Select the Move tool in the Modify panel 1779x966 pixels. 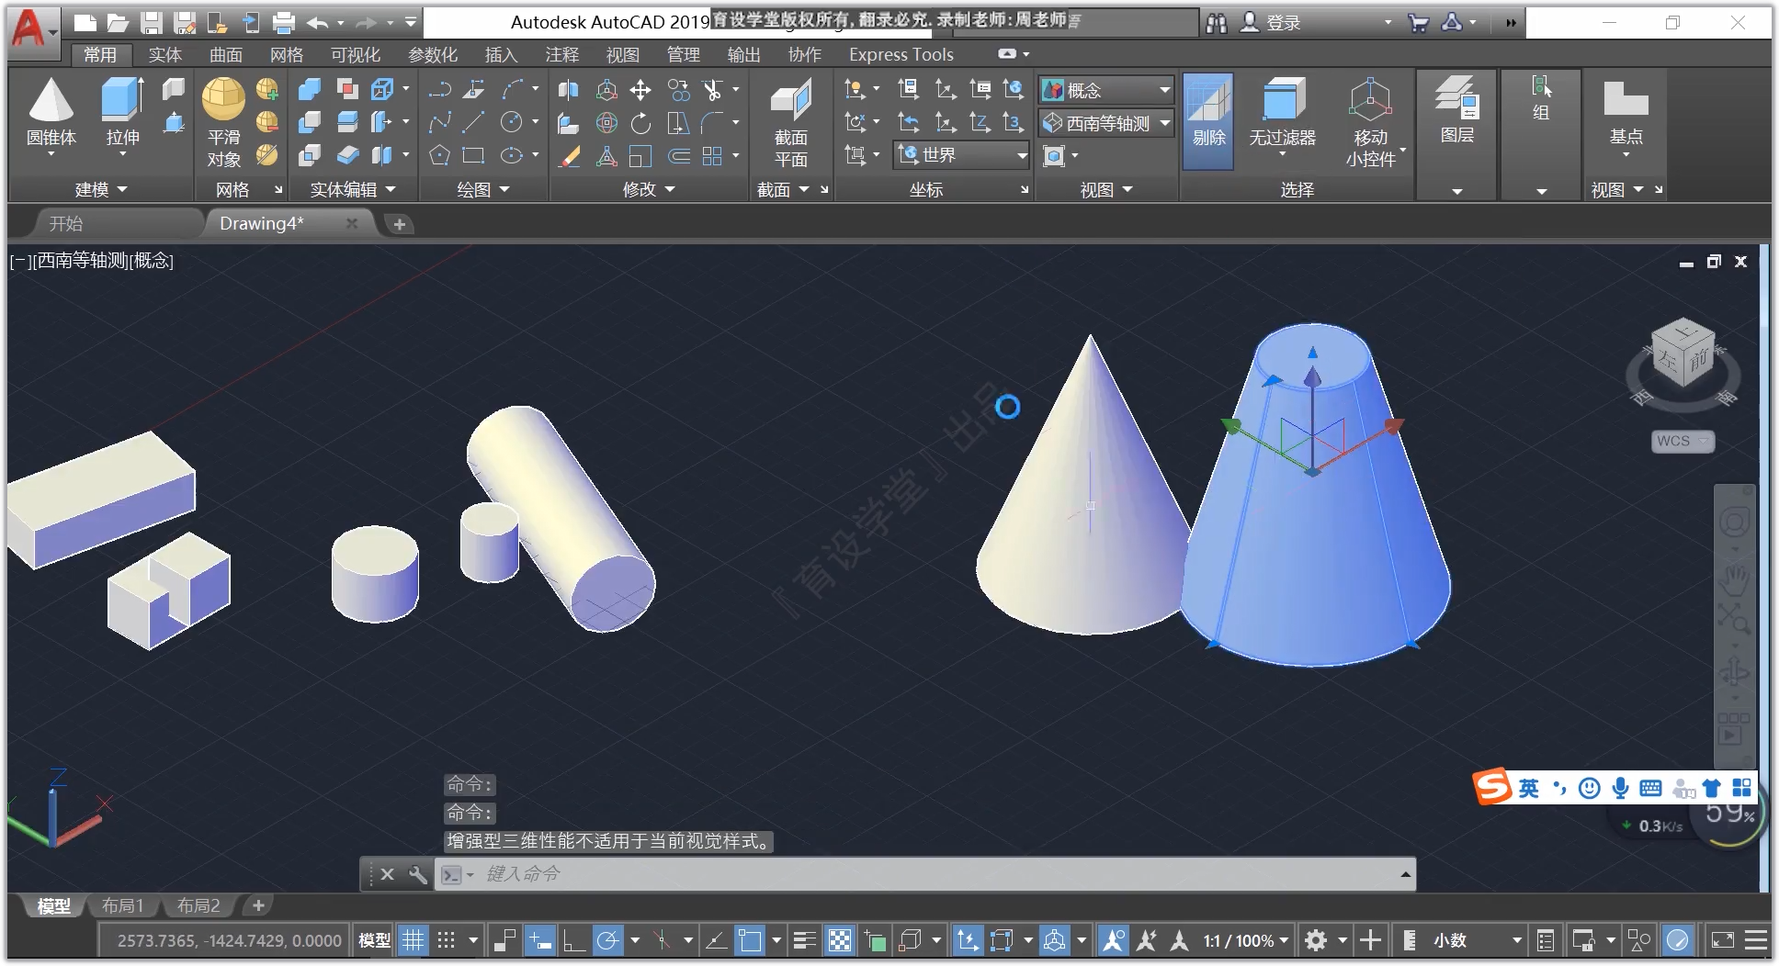point(640,90)
